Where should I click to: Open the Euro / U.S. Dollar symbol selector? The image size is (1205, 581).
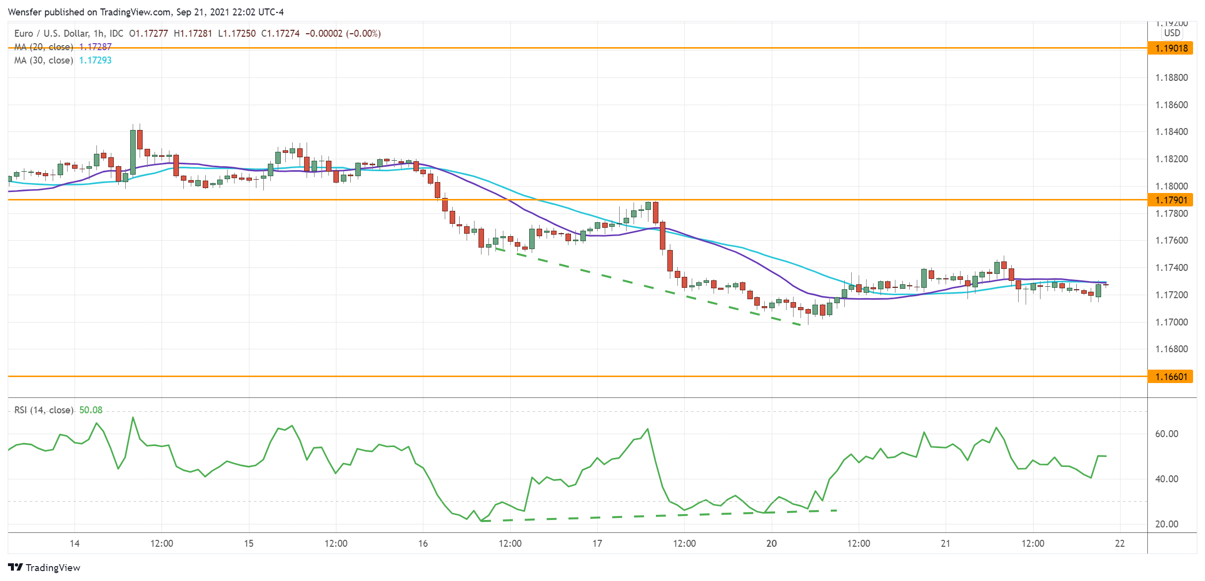coord(50,34)
